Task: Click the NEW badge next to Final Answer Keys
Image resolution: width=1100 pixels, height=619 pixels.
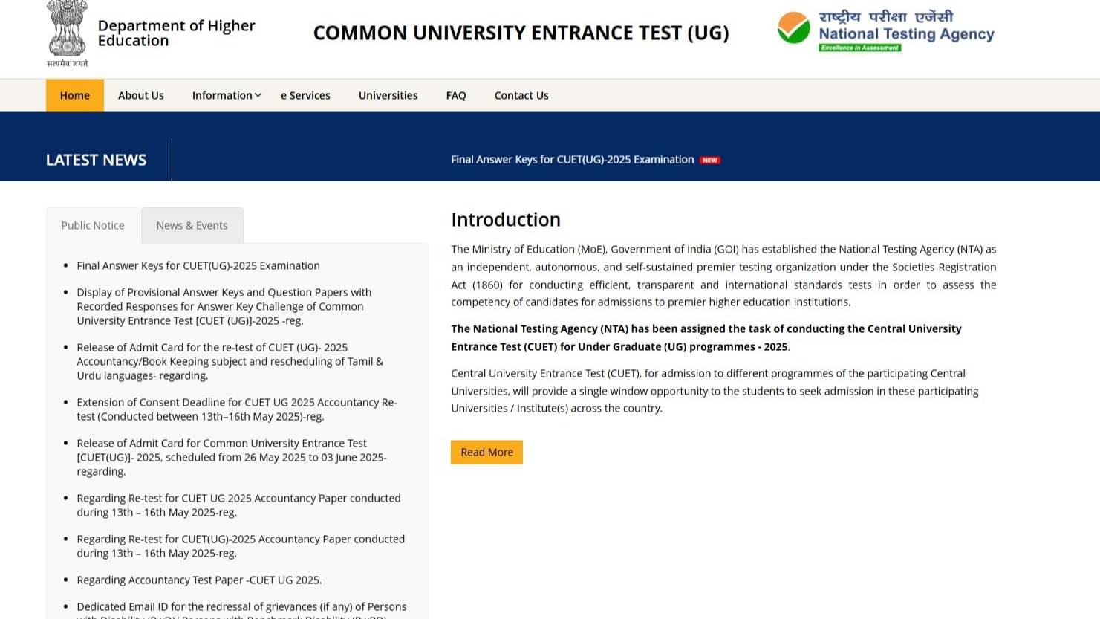Action: 709,159
